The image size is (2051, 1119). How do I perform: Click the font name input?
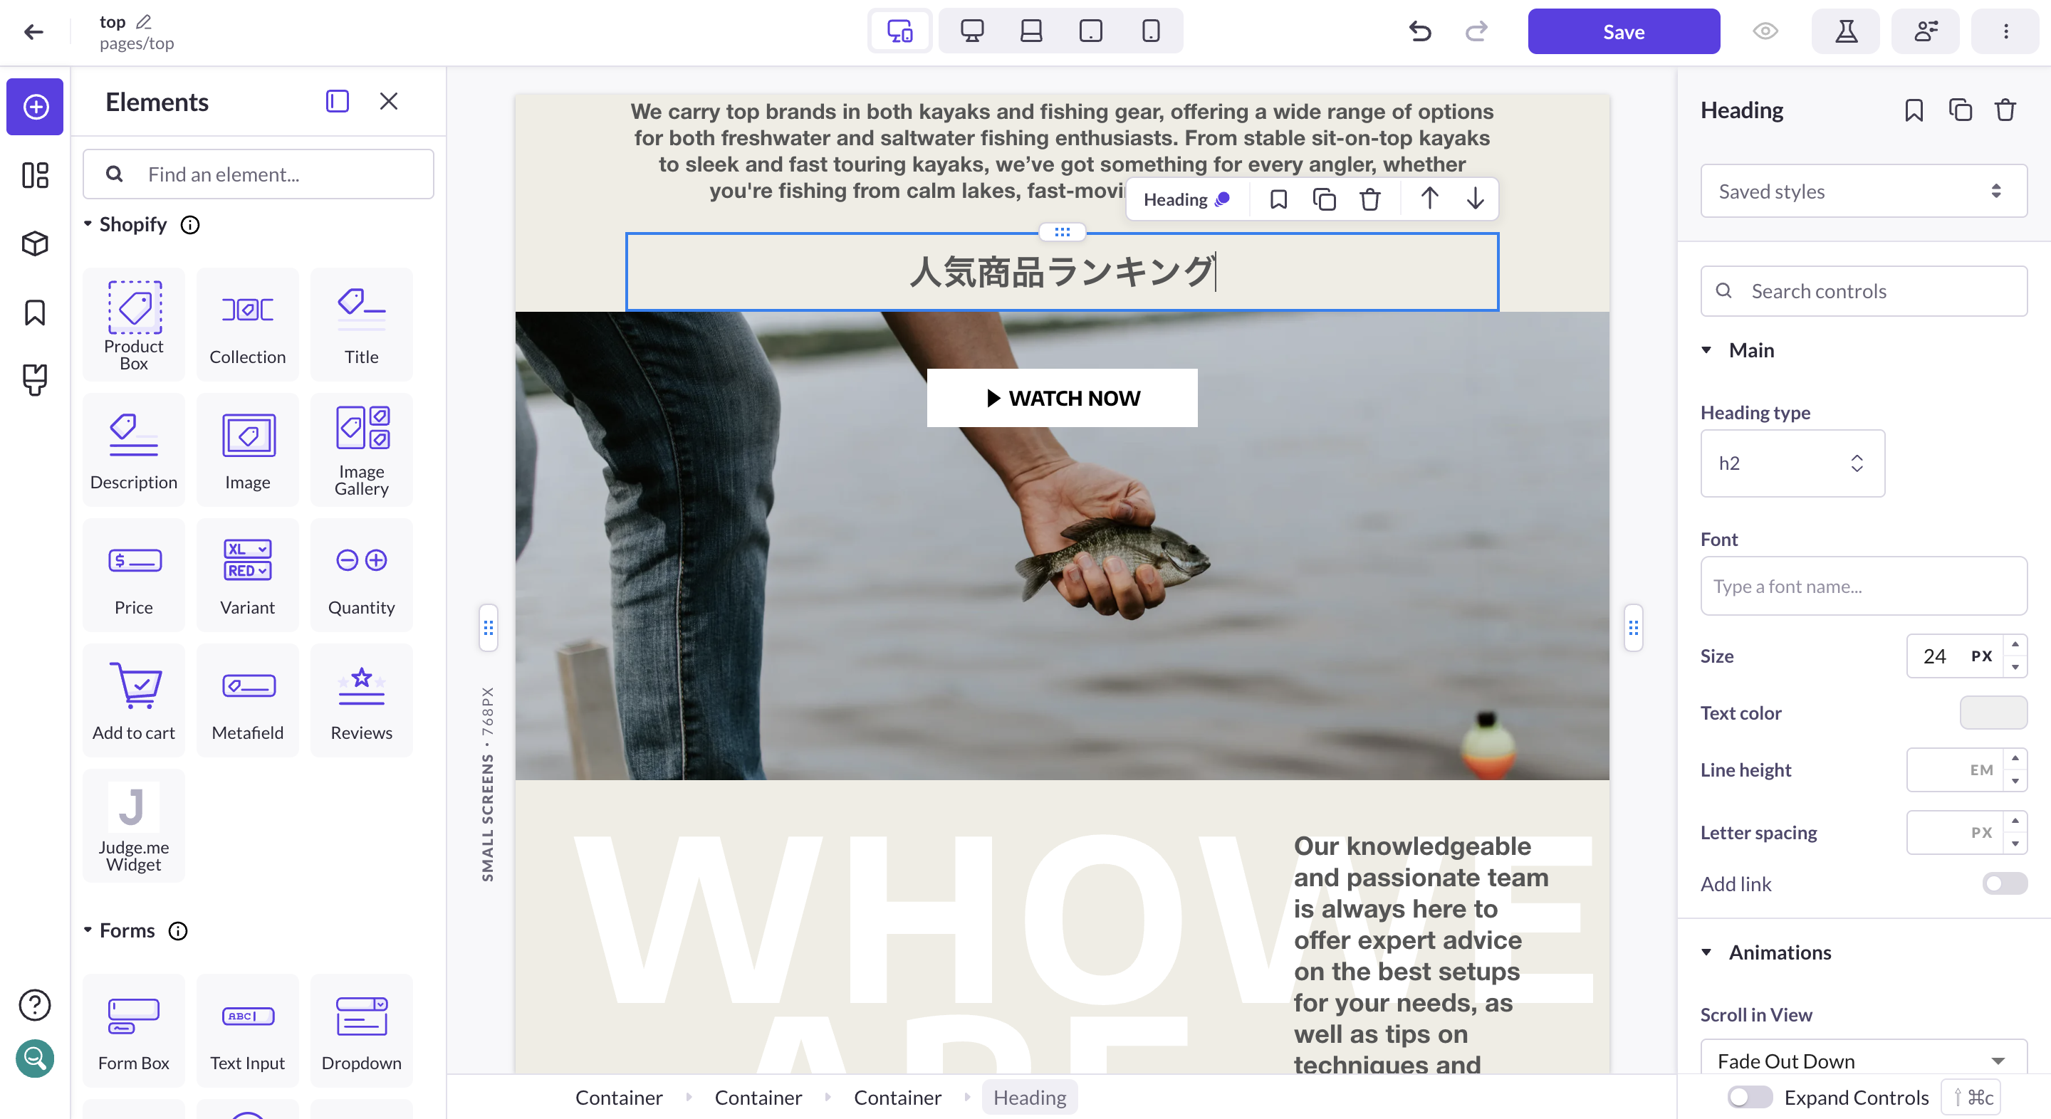click(1863, 586)
